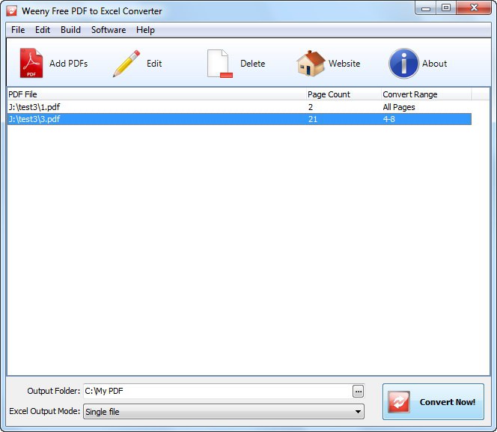Click the Output Folder path field
The width and height of the screenshot is (497, 432).
[218, 391]
